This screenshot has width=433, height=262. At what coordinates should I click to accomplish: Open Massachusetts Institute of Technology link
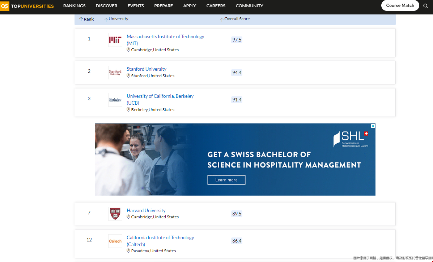coord(165,37)
